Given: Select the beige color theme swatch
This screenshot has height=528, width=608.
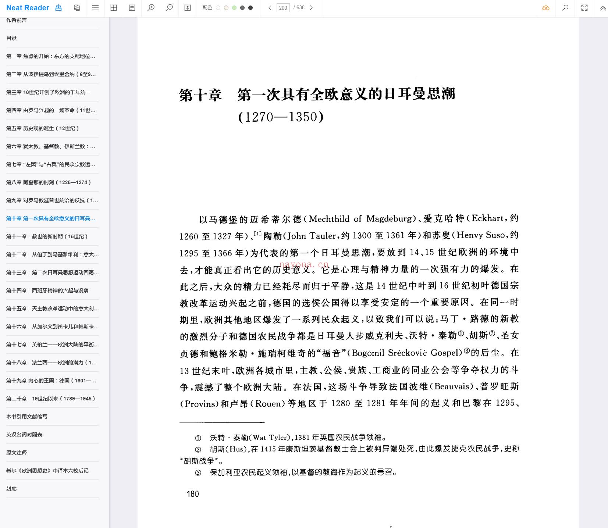Looking at the screenshot, I should [x=226, y=8].
